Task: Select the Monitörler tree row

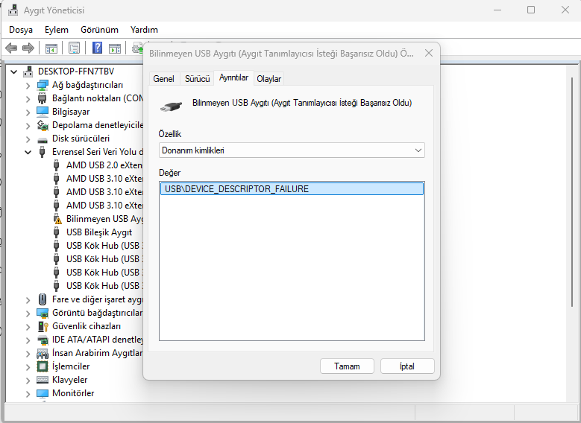Action: (x=66, y=393)
